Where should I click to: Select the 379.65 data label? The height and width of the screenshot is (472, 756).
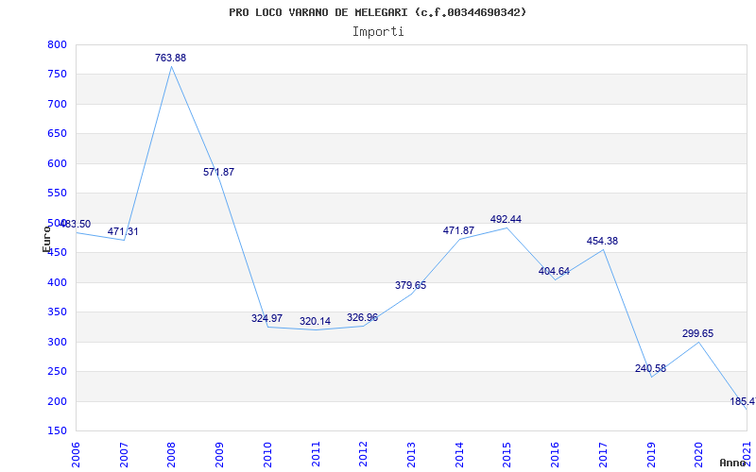click(410, 285)
